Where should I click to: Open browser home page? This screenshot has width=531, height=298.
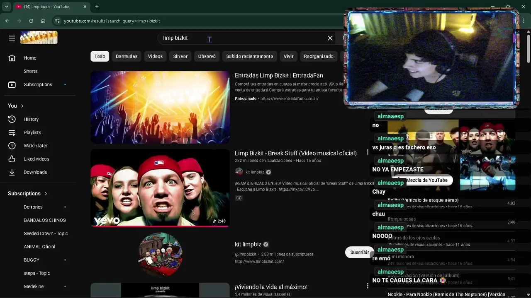pos(43,21)
